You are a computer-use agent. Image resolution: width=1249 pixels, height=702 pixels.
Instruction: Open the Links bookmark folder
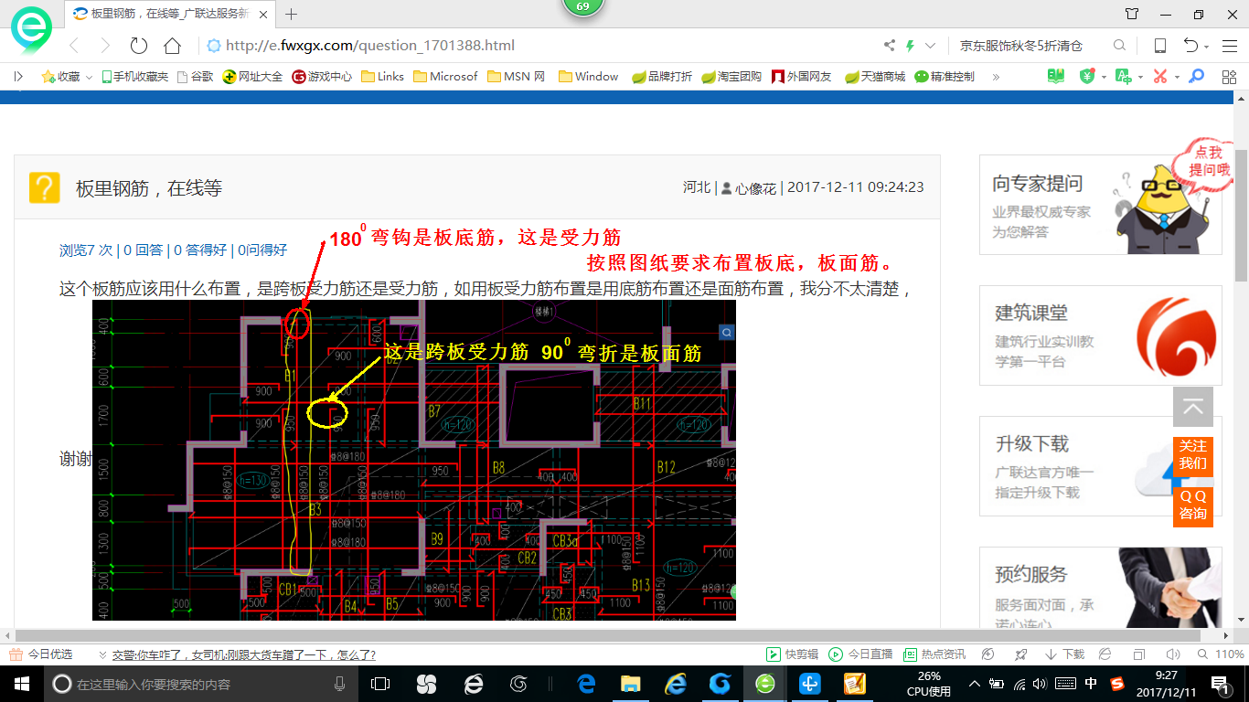(x=383, y=77)
